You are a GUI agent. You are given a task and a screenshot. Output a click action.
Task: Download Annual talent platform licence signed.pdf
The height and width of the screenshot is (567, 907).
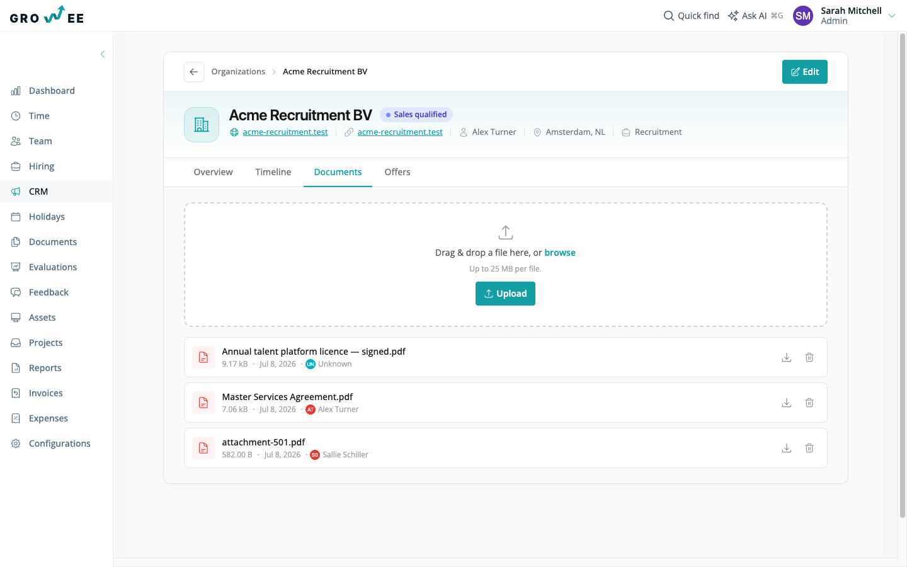click(x=787, y=357)
